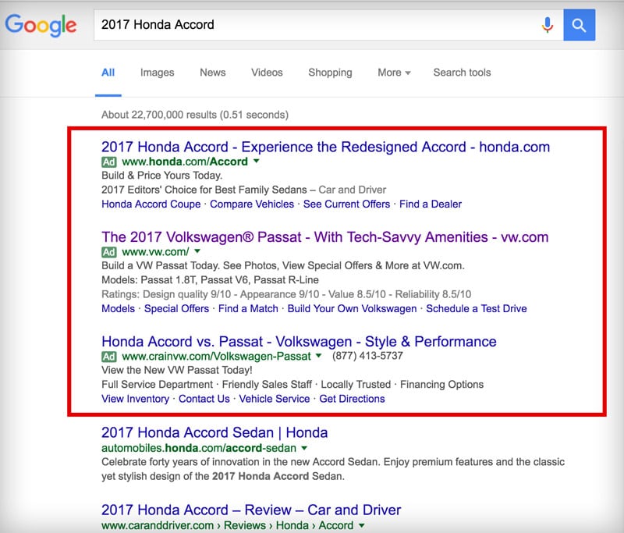The width and height of the screenshot is (624, 533).
Task: Open the honda.com Redesigned Accord ad headline
Action: [325, 147]
